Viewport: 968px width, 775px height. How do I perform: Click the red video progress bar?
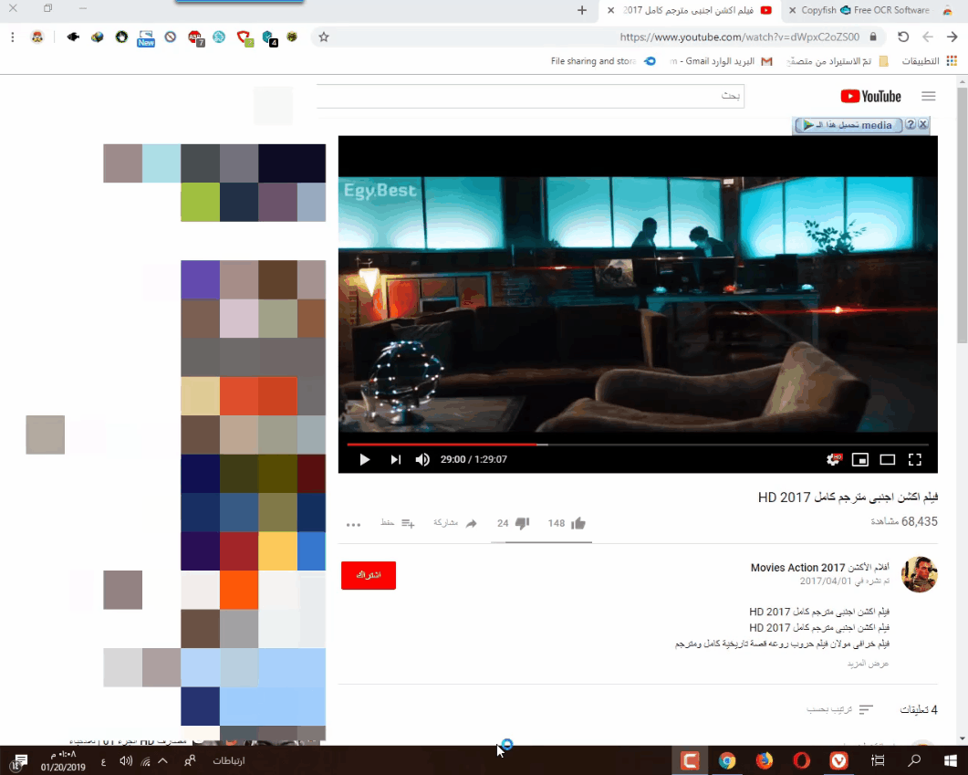(447, 445)
